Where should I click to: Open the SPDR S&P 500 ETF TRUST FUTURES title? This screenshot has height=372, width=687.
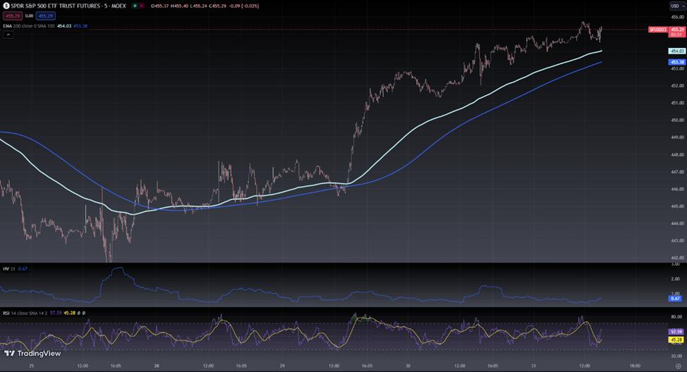(x=68, y=6)
